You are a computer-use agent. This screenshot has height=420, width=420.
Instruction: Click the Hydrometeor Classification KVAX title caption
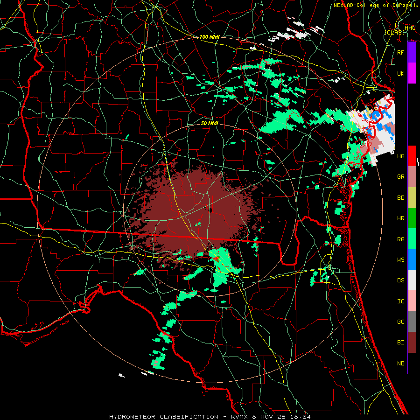click(210, 417)
